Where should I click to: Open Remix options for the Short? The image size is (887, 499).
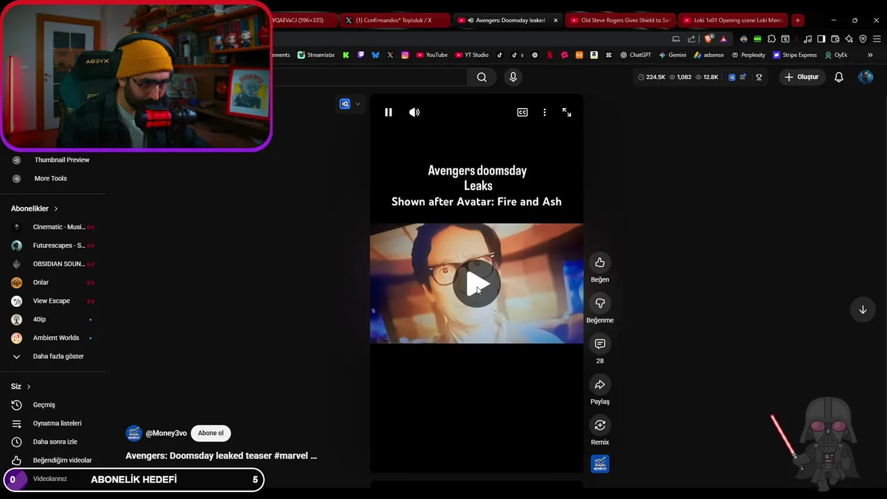pos(600,426)
